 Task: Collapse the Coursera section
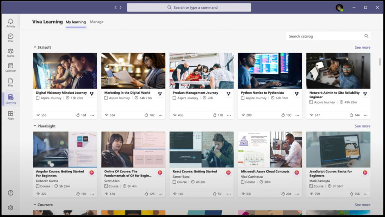(35, 205)
